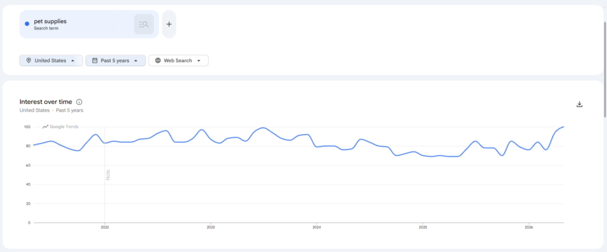Download the Interest over time chart data
This screenshot has height=252, width=607.
(x=580, y=104)
